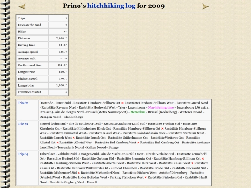Open Trip 84 details
Viewport: 251px width, 188px height.
point(23,154)
